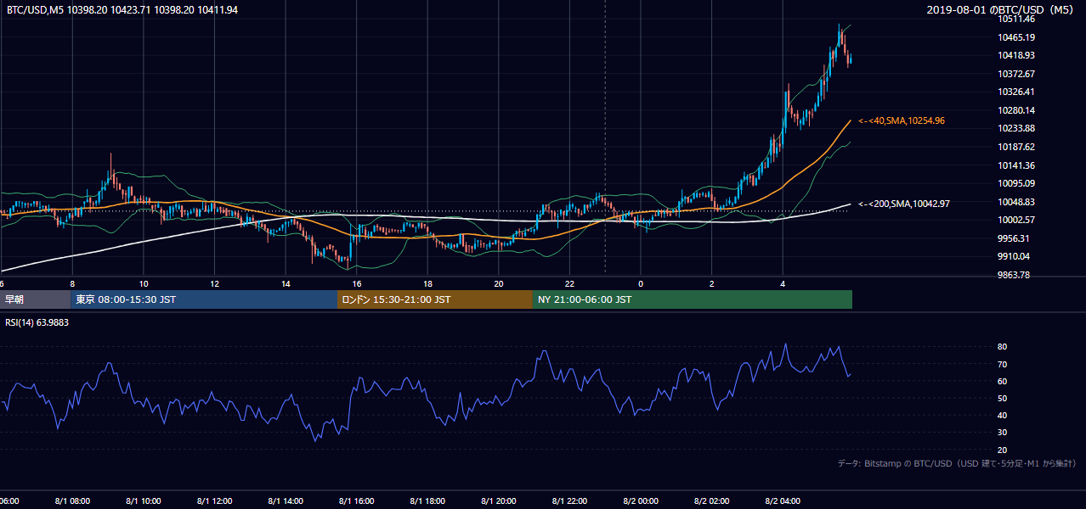Click price axis label 10418.93
Viewport: 1086px width, 509px height.
[1015, 55]
